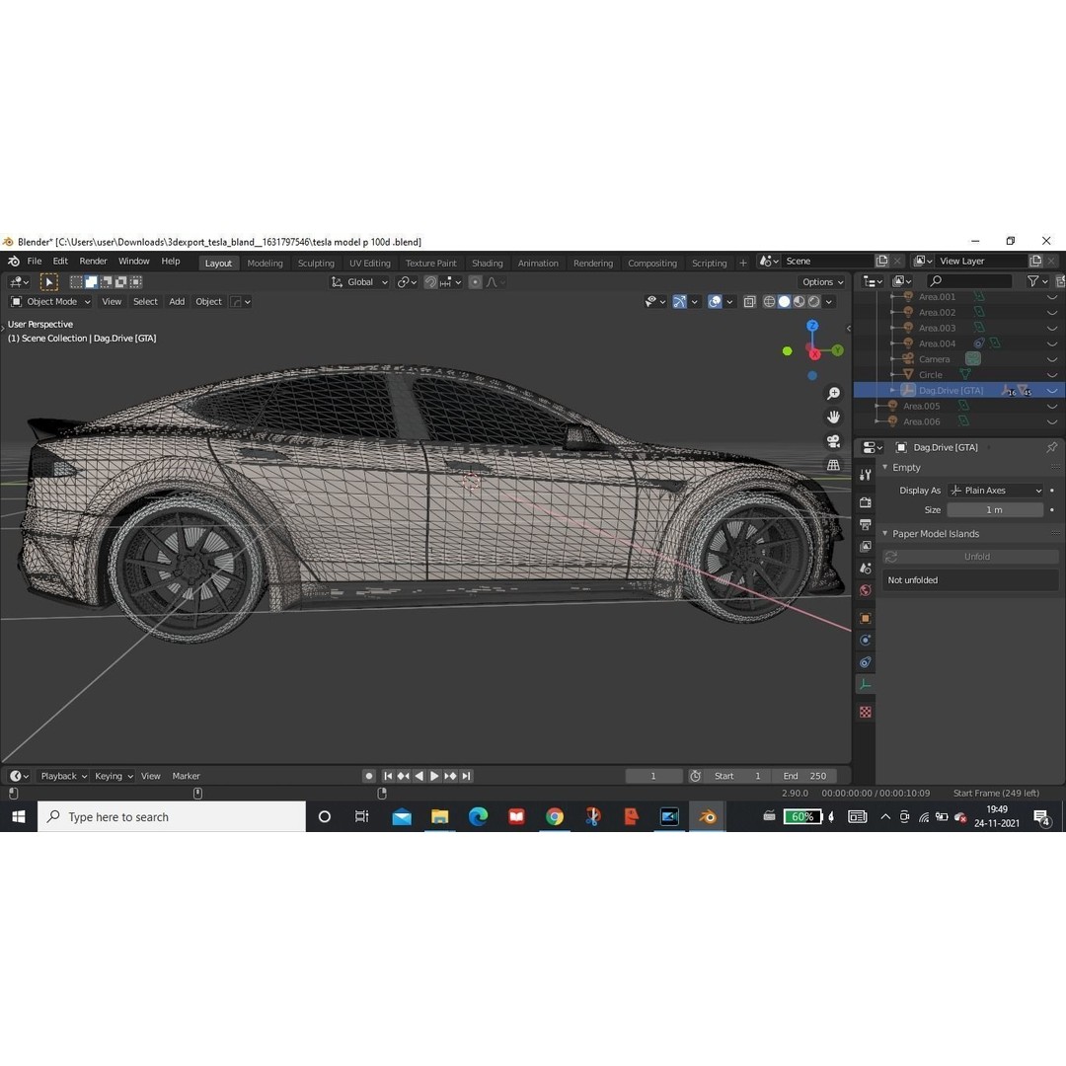Toggle viewport overlays display
Image resolution: width=1066 pixels, height=1066 pixels.
714,301
